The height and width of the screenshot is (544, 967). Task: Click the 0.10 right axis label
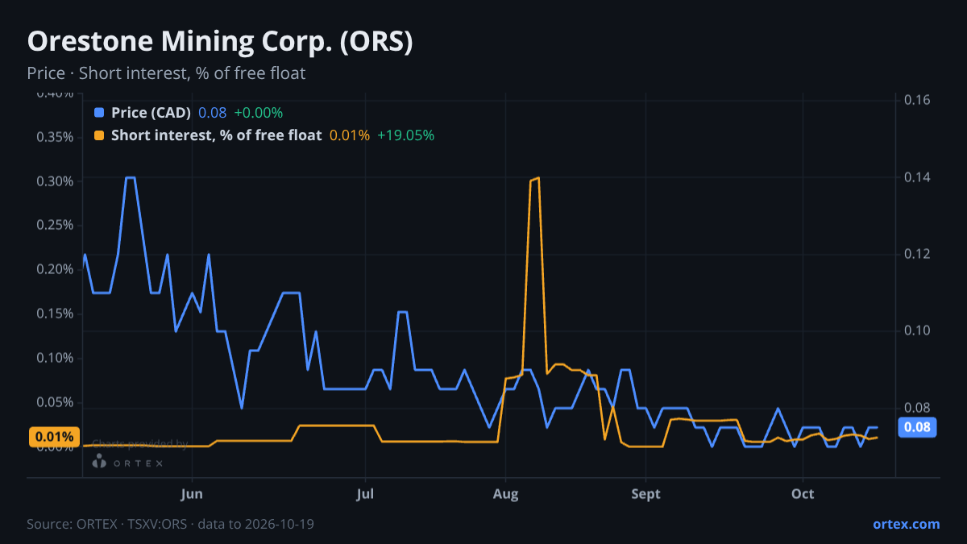tap(917, 330)
